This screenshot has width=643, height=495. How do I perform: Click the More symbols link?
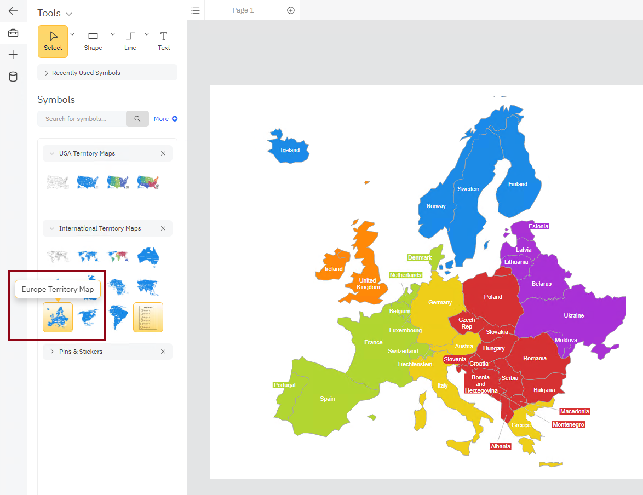pos(162,118)
